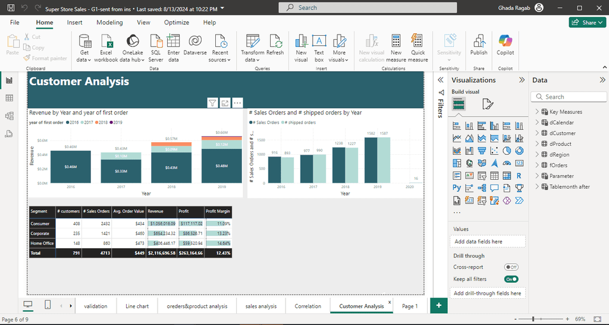Open Copilot from the ribbon
609x325 pixels.
point(506,45)
